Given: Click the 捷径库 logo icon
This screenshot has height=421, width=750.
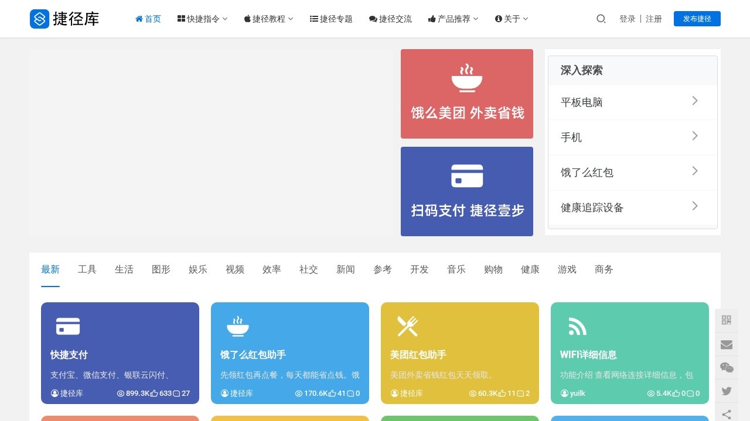Looking at the screenshot, I should click(x=40, y=19).
